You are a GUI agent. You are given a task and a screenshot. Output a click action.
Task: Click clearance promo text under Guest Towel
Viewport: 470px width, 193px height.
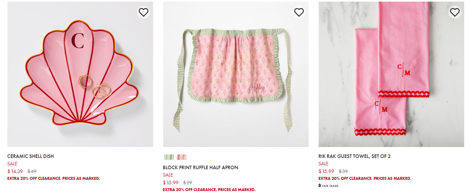365,179
